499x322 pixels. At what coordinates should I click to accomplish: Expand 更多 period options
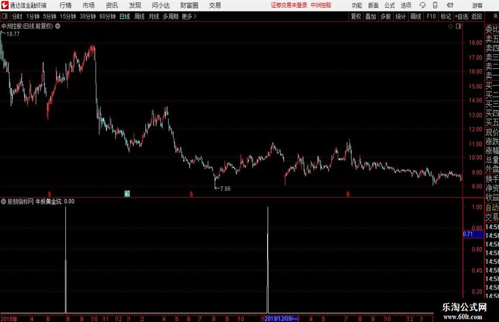(189, 16)
